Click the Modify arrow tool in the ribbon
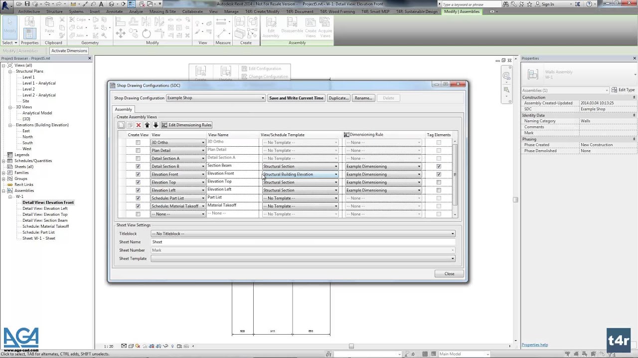Viewport: 638px width, 358px height. click(9, 27)
